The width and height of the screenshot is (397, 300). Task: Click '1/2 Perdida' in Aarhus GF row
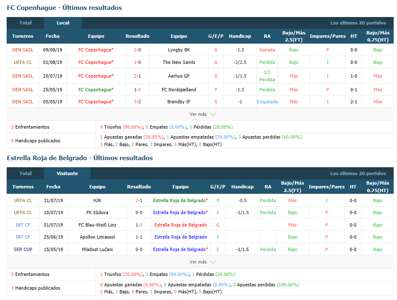[x=267, y=76]
